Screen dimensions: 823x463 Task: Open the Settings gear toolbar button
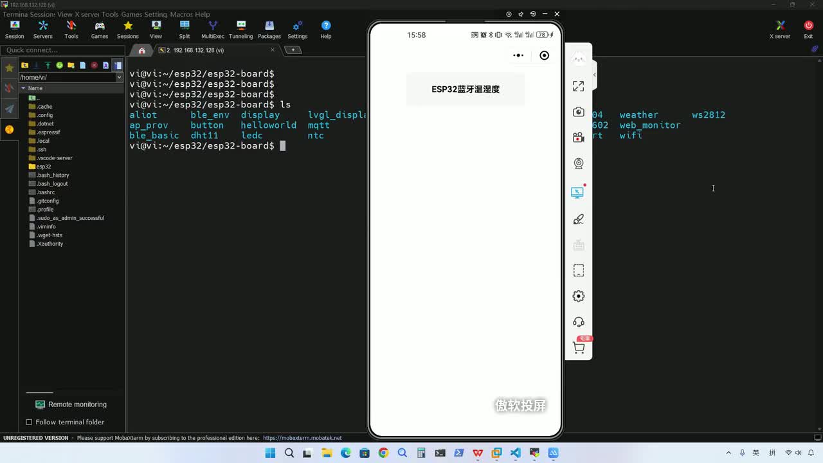[298, 30]
